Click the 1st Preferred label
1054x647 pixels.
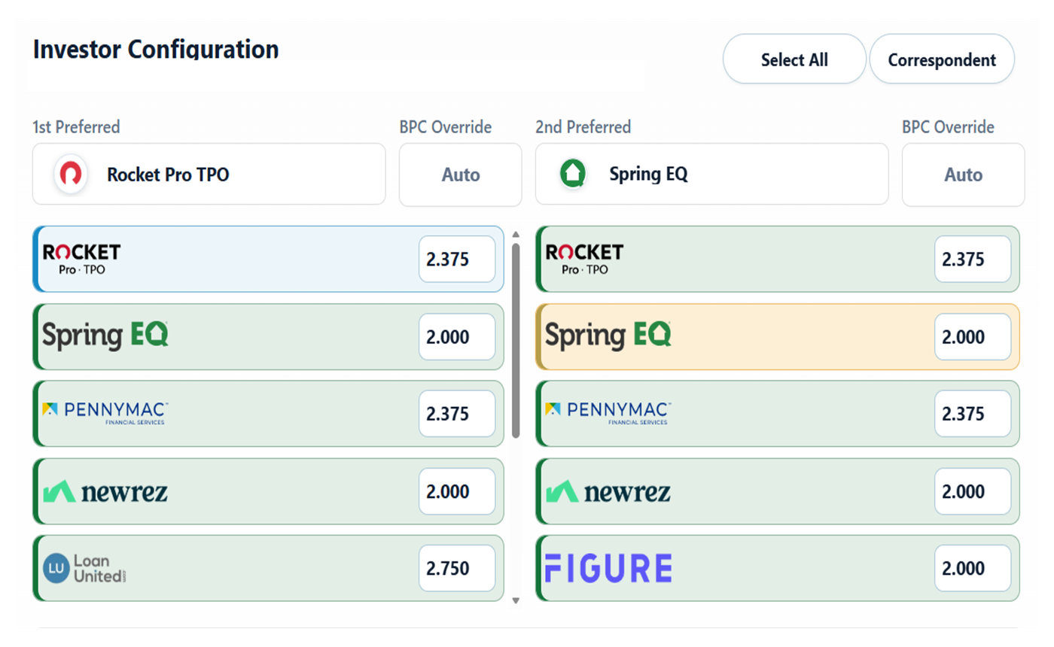click(76, 127)
